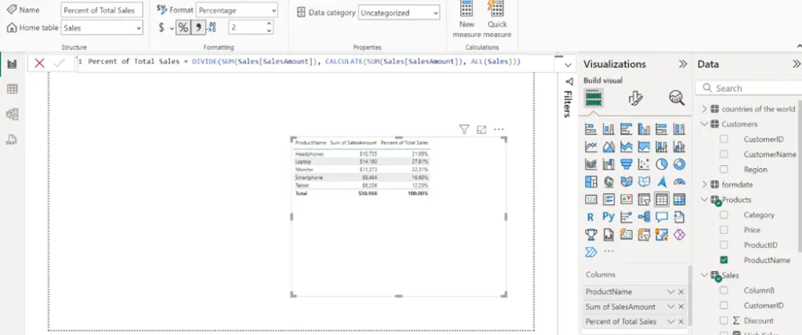Toggle the percentage format button
This screenshot has width=802, height=335.
coord(182,27)
